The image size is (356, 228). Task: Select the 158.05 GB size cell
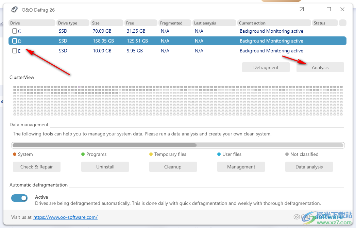click(103, 41)
